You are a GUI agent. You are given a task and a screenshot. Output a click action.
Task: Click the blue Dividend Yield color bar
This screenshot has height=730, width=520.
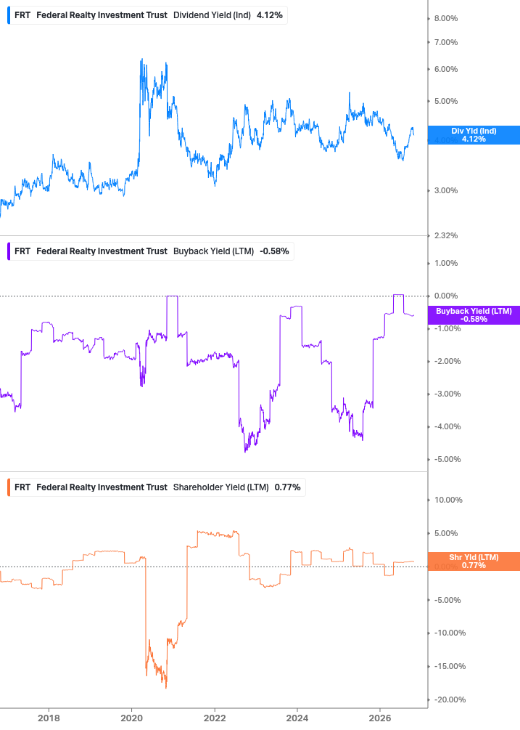(9, 15)
